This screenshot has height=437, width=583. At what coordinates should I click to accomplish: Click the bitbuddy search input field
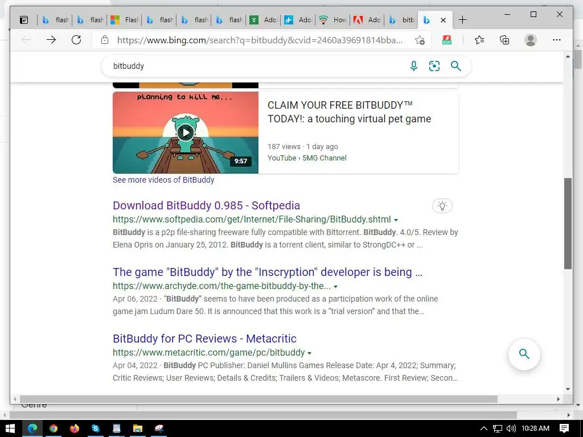click(x=257, y=66)
